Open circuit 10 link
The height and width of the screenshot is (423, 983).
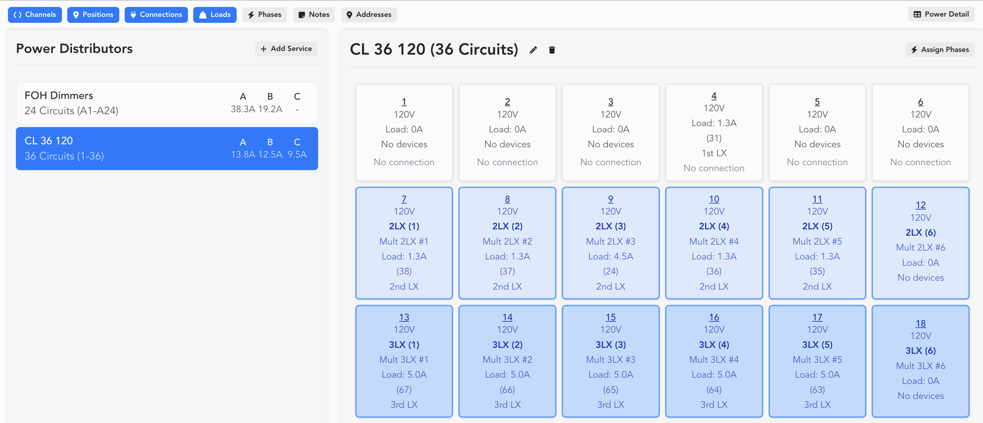pos(714,199)
